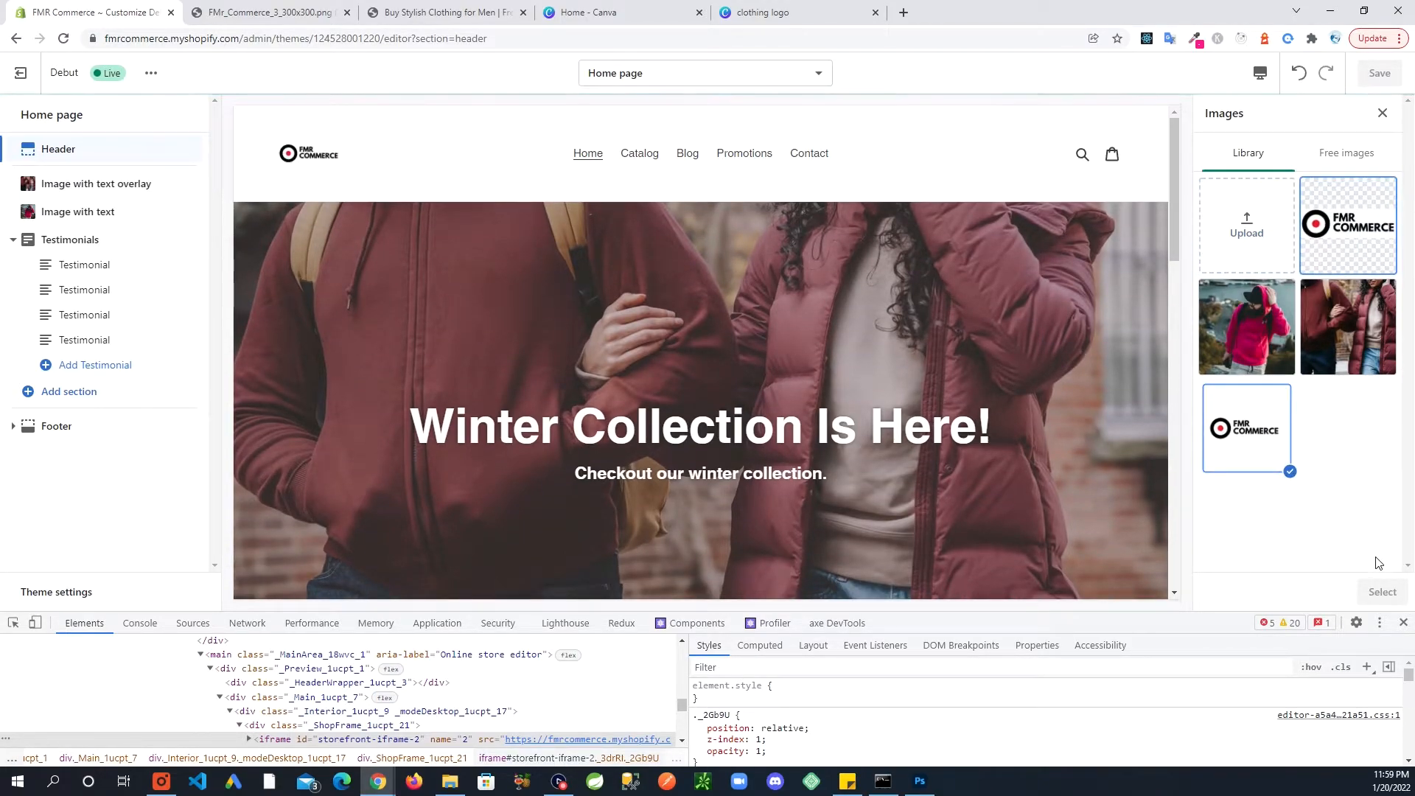Click the Catalog link in store nav
Screen dimensions: 1415x796
(x=639, y=153)
